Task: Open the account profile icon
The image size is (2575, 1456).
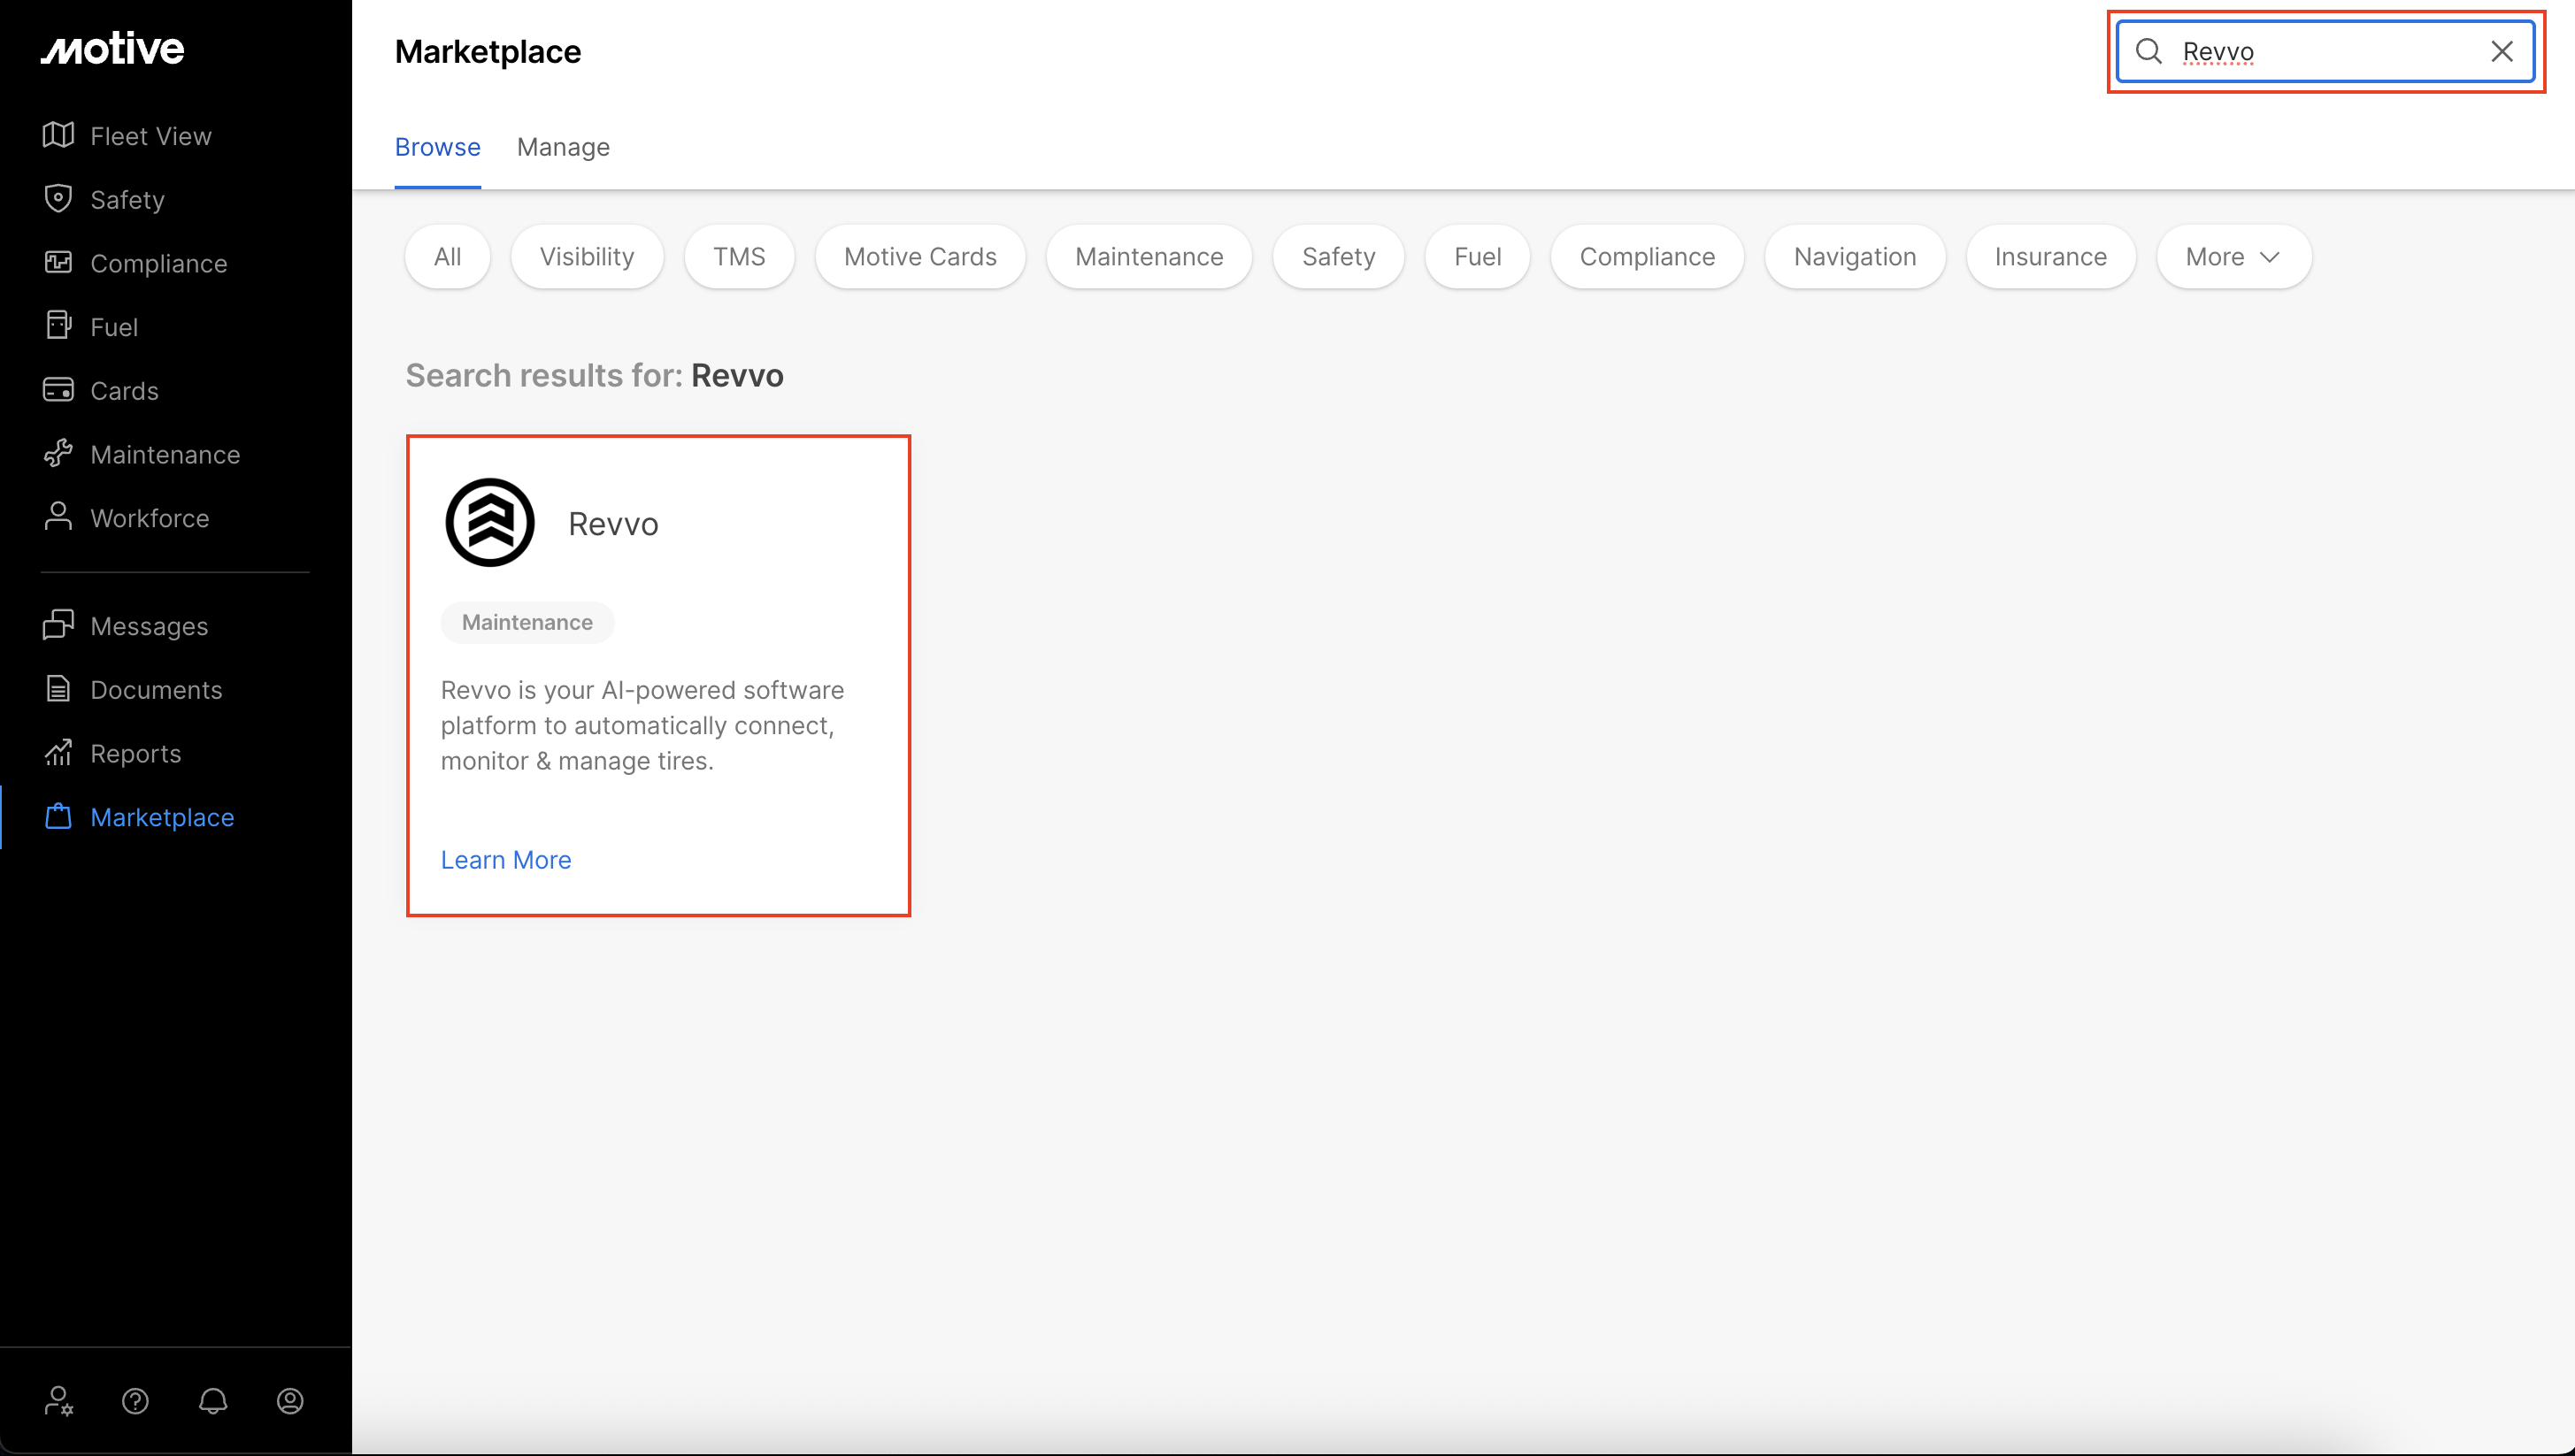Action: [290, 1401]
